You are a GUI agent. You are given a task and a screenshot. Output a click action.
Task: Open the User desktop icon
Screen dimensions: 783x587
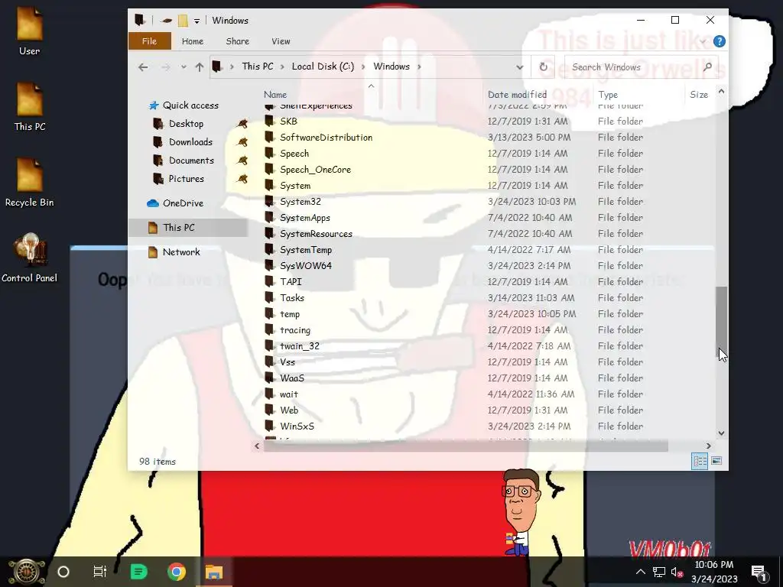coord(30,30)
